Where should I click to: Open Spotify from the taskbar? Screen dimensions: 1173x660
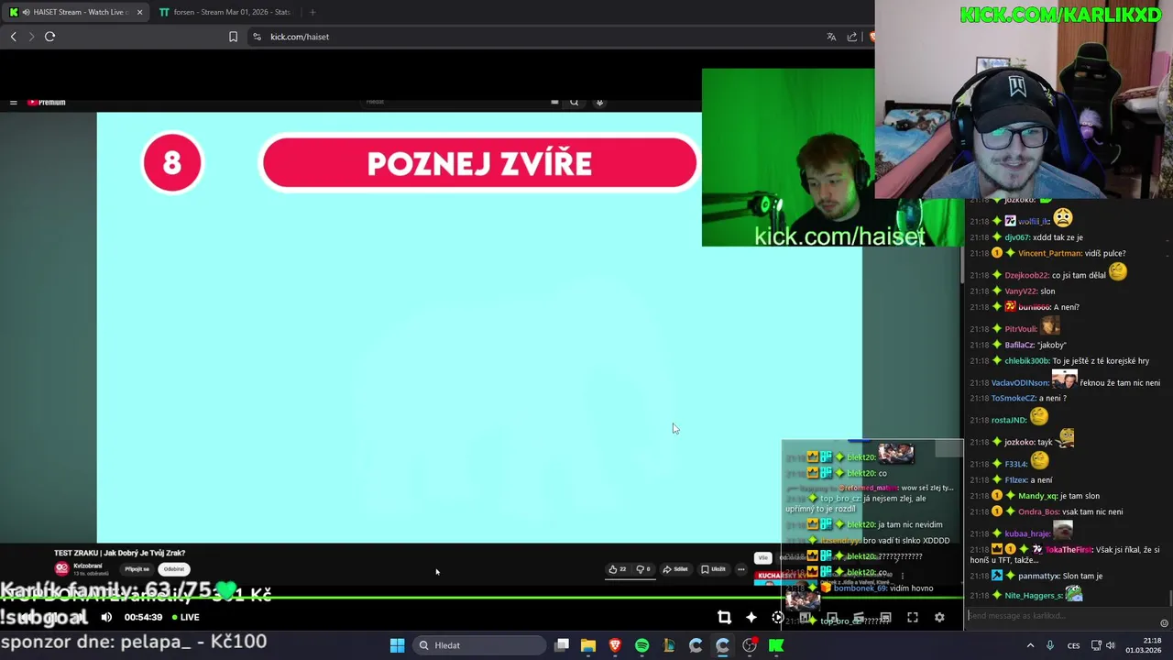pyautogui.click(x=641, y=645)
